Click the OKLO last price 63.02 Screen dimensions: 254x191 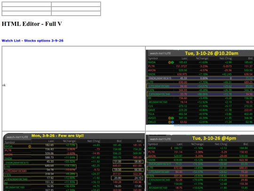click(x=183, y=122)
